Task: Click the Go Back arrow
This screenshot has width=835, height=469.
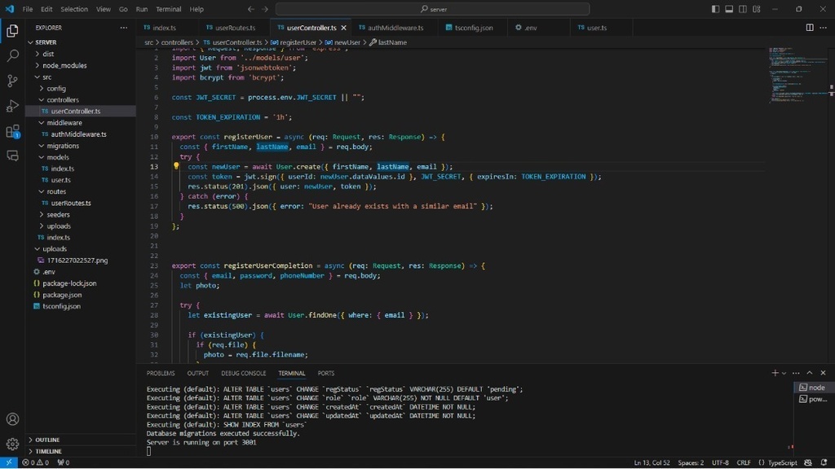Action: coord(251,9)
